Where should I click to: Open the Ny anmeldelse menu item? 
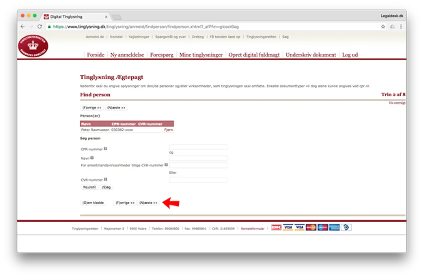tap(127, 55)
